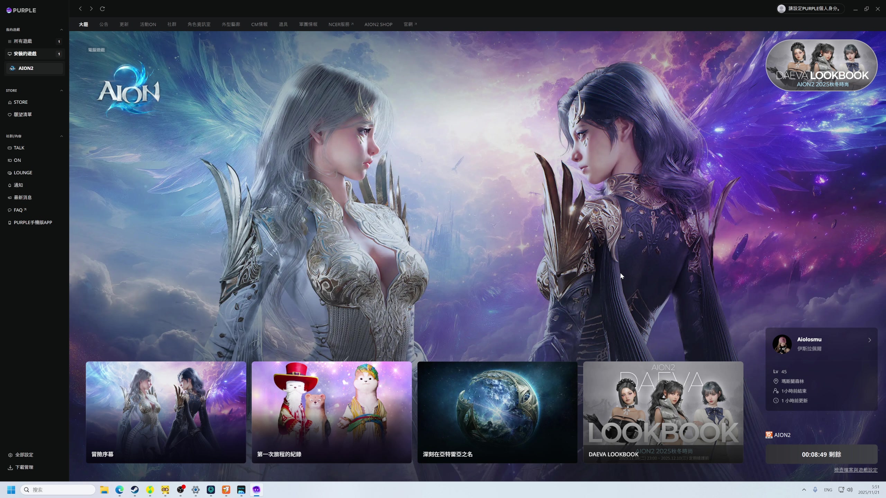Collapse the 社群/內容 section
Screen dimensions: 886x498
pos(62,136)
